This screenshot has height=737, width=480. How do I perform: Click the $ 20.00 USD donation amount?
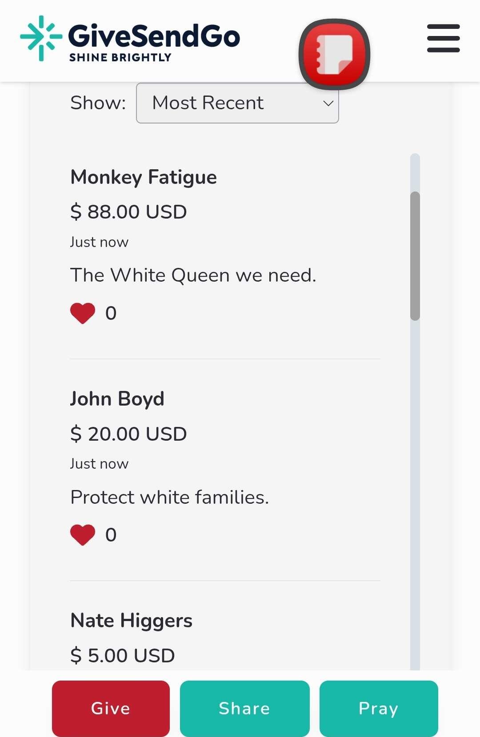[x=128, y=434]
